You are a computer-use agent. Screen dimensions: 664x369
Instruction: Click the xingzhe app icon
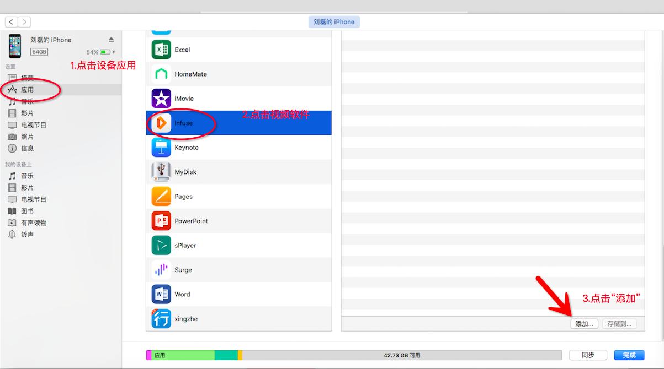click(x=161, y=319)
